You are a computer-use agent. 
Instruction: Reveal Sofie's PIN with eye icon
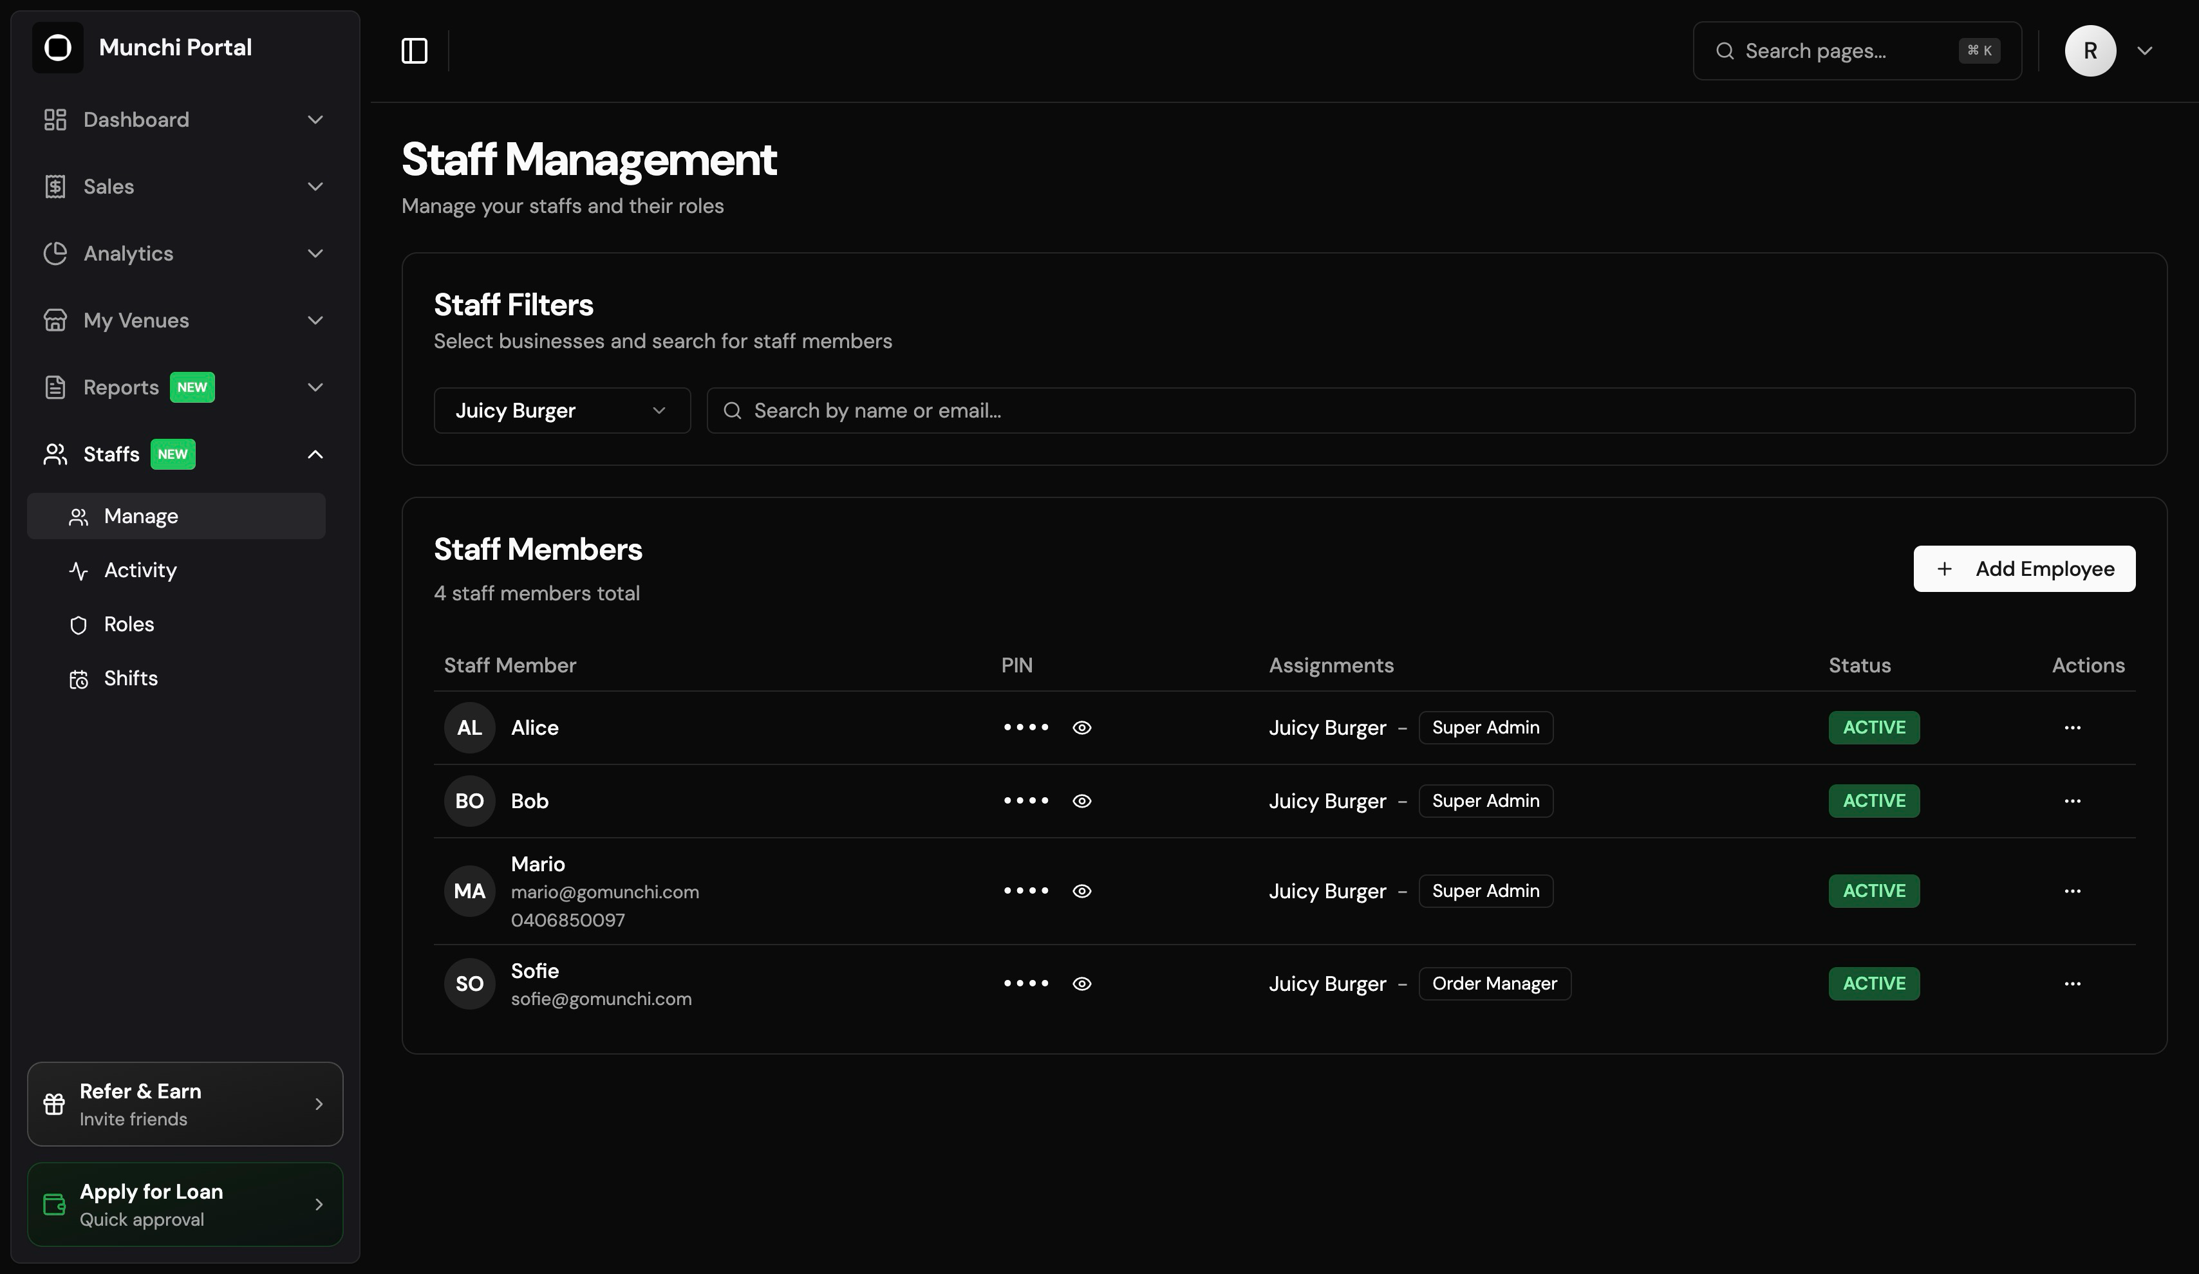pyautogui.click(x=1082, y=984)
